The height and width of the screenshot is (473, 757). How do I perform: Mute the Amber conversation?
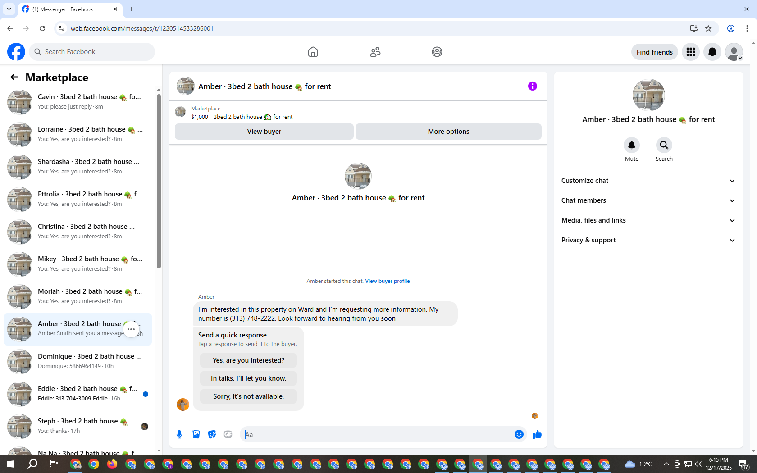[x=632, y=145]
